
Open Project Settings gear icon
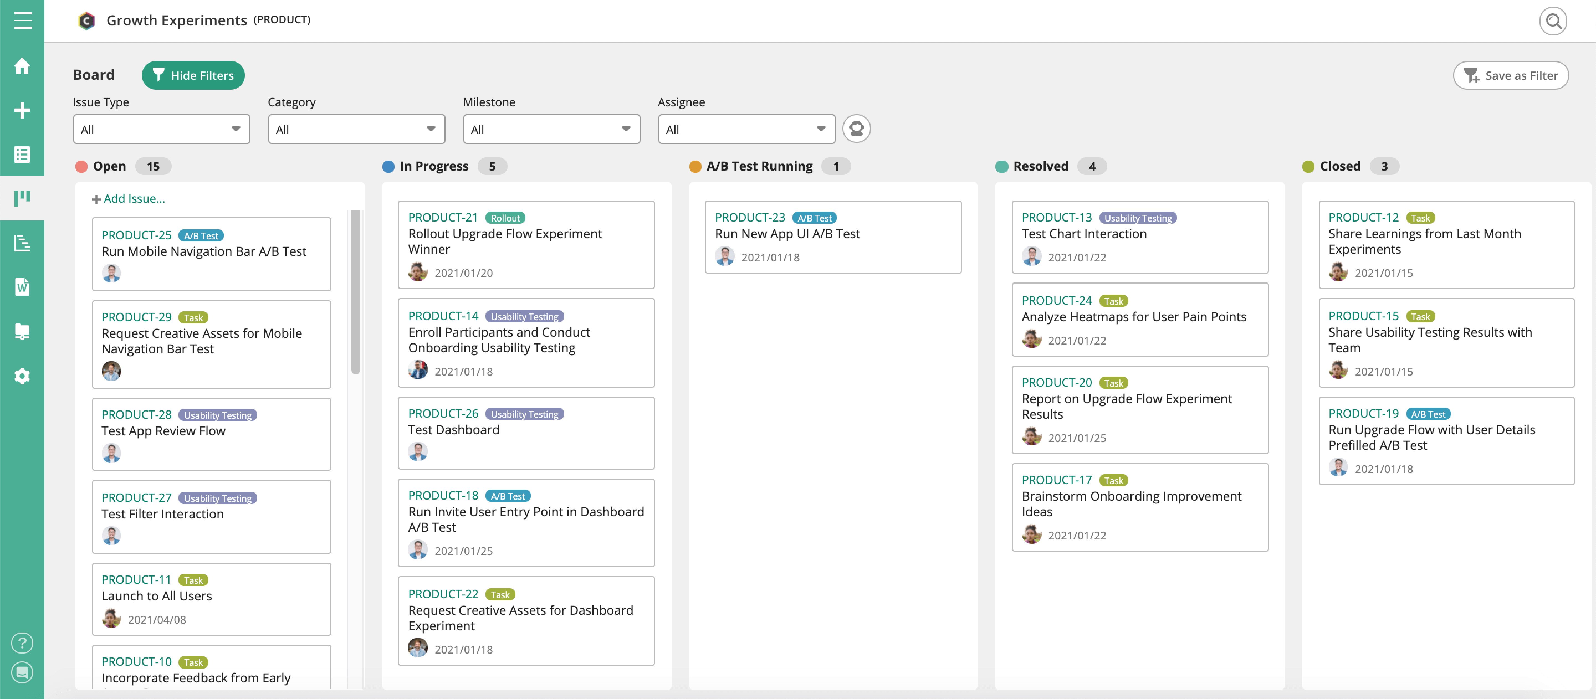coord(22,376)
